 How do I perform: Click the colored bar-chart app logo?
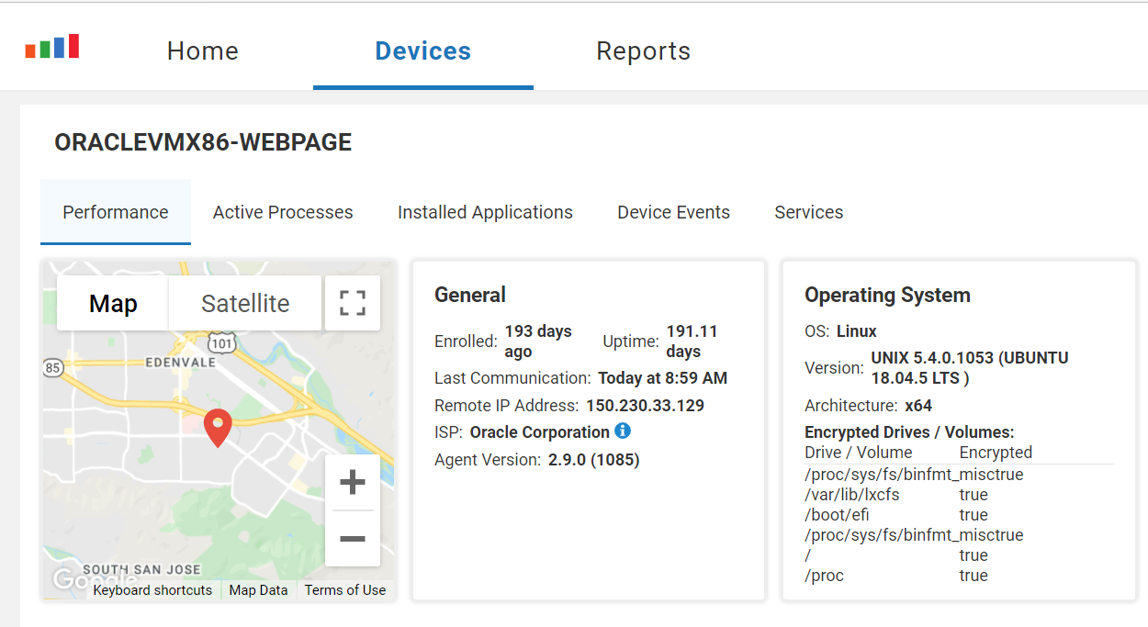[52, 46]
